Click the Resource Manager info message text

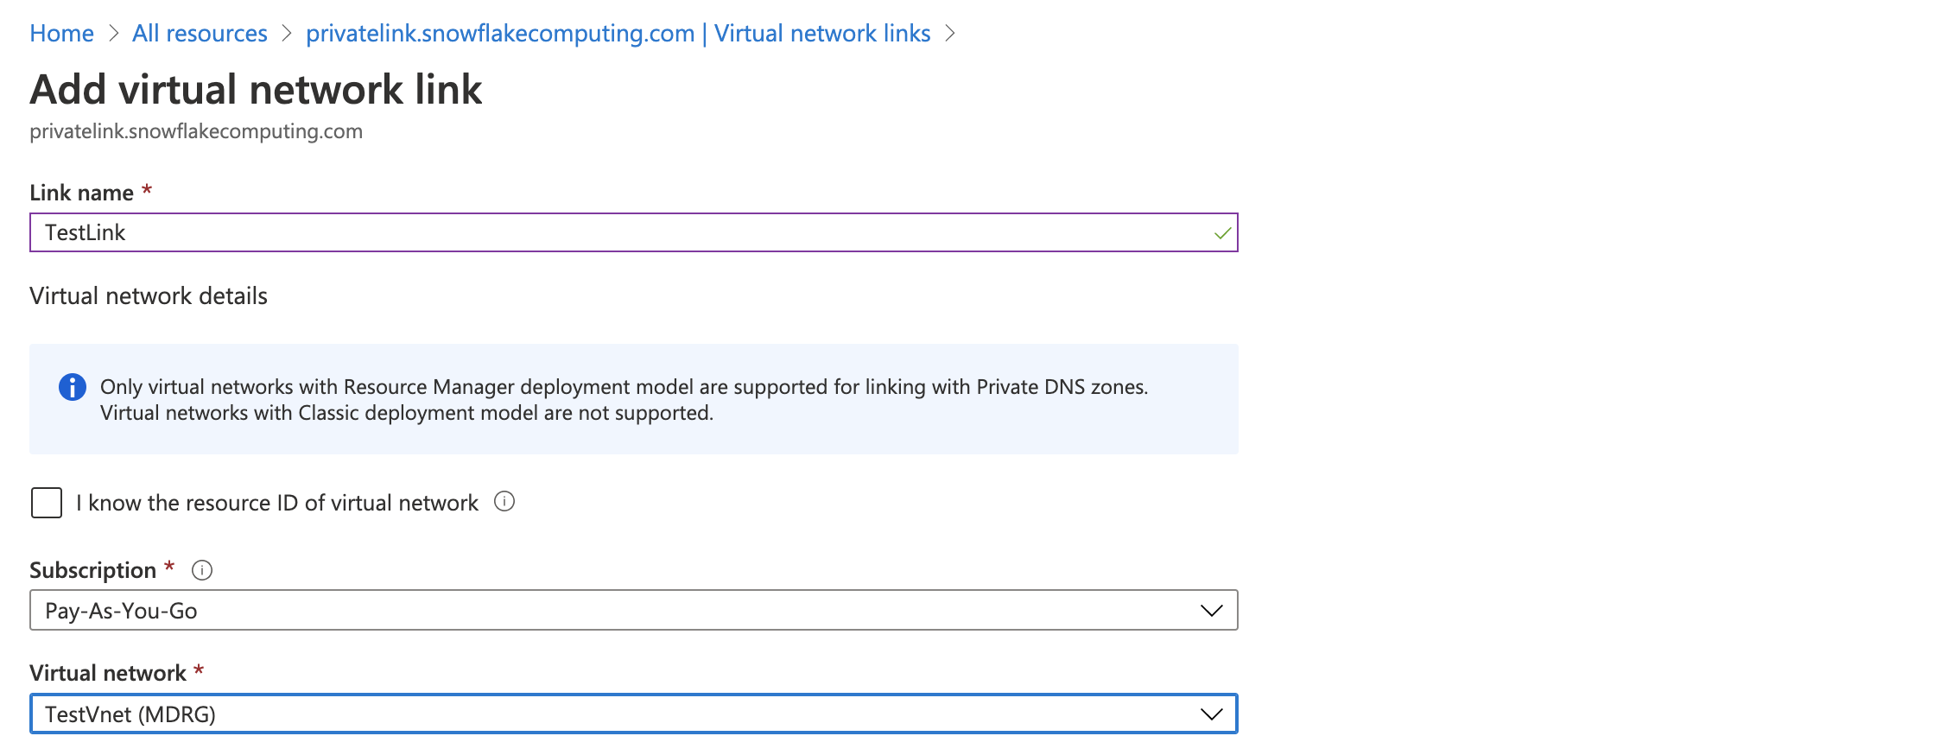[x=624, y=400]
